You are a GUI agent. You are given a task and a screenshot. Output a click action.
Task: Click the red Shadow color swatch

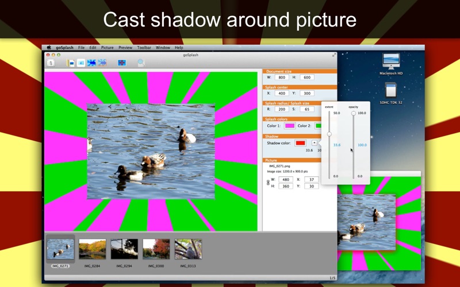(x=300, y=143)
